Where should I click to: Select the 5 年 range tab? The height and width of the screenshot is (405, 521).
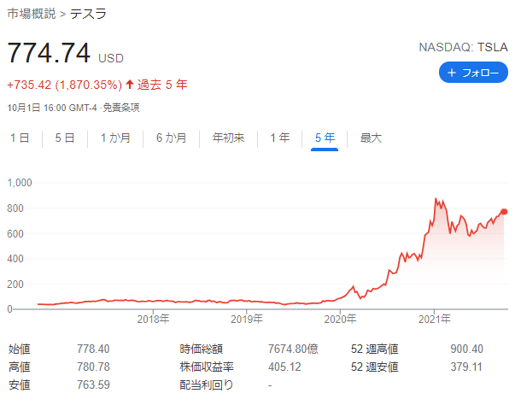pyautogui.click(x=325, y=138)
